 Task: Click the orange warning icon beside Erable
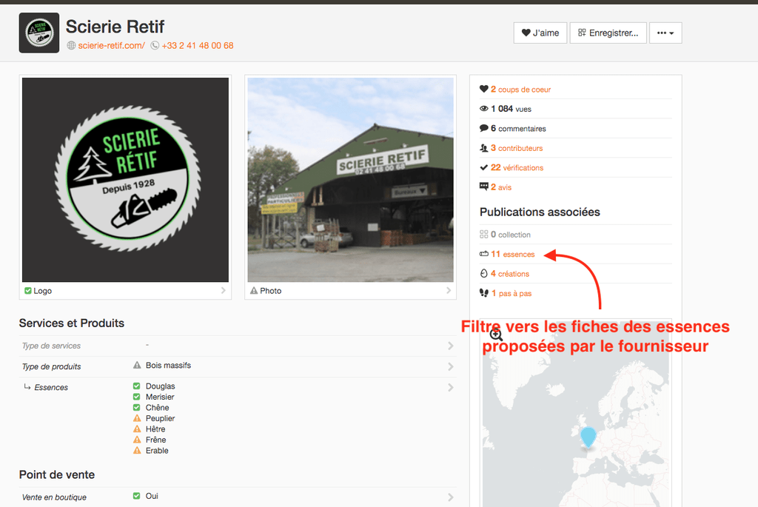(x=137, y=450)
